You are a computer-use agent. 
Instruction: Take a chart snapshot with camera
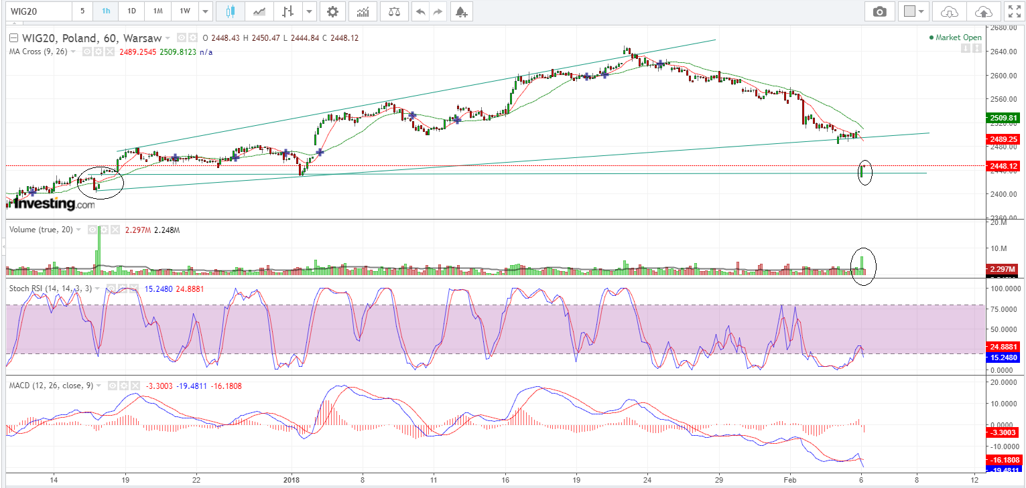tap(879, 11)
